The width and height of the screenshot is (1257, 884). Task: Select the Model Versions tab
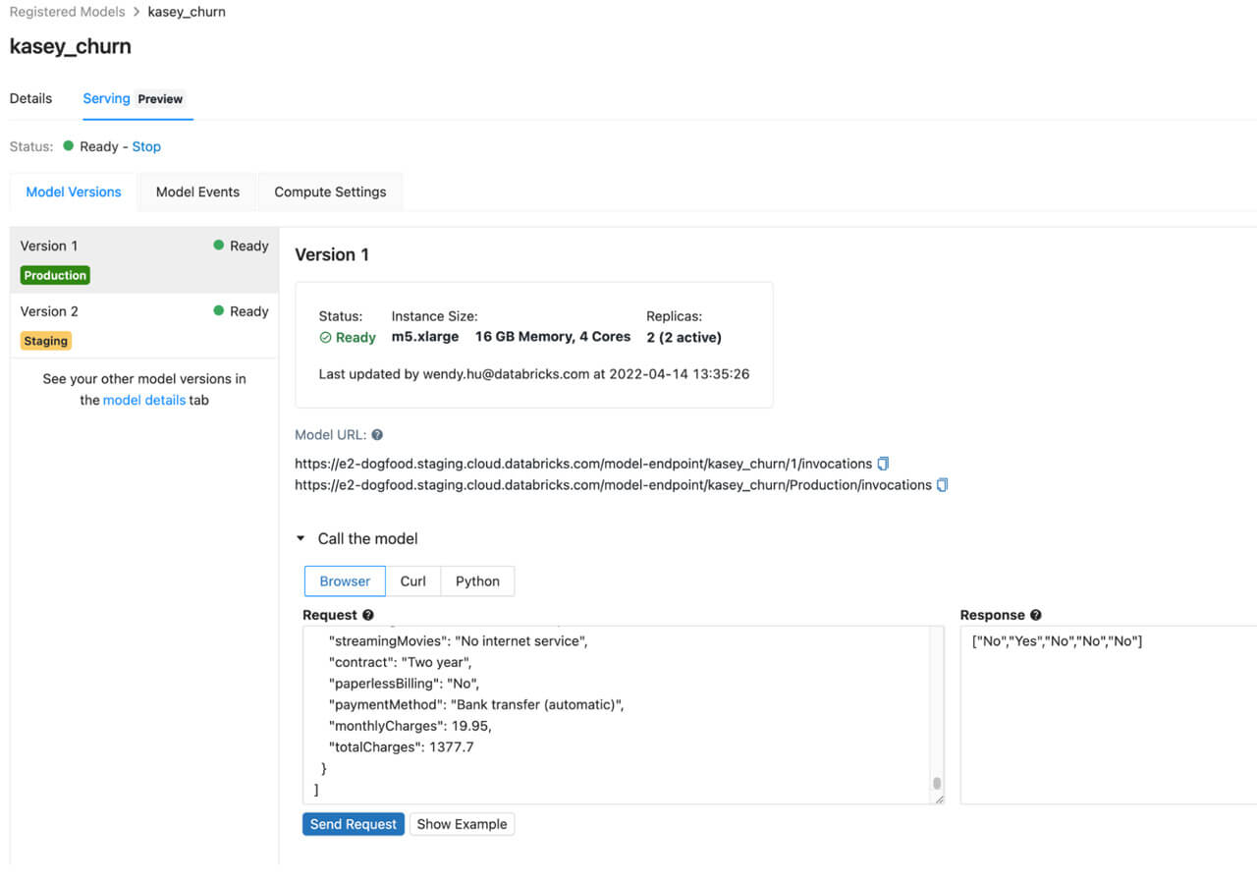pyautogui.click(x=74, y=193)
